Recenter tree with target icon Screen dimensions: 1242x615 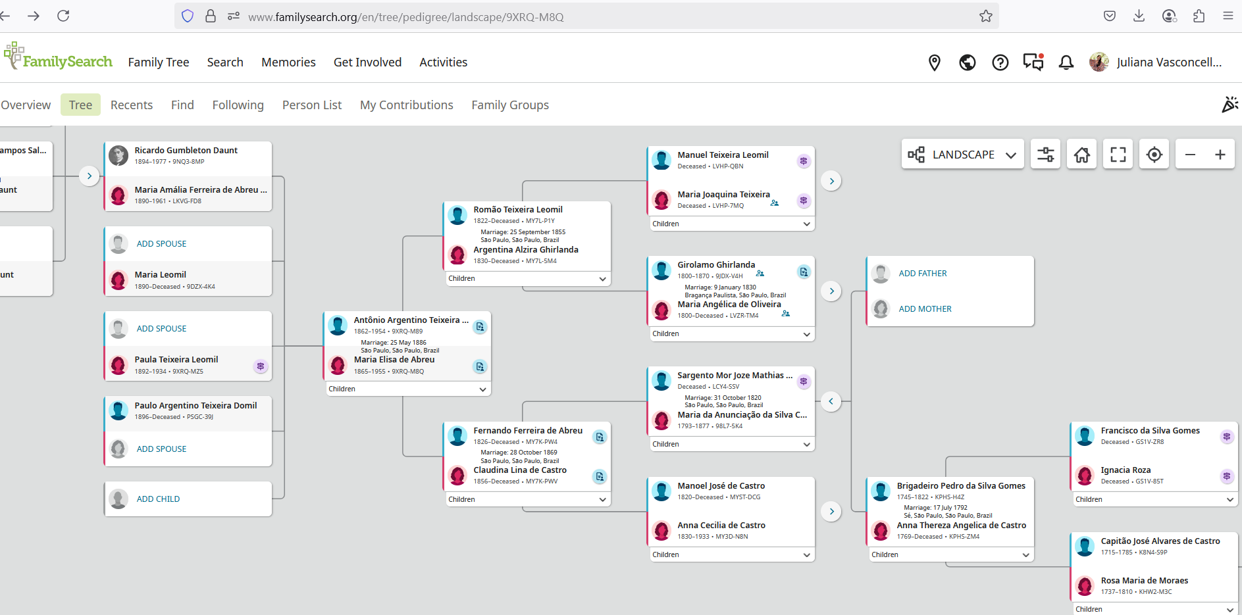click(1154, 155)
